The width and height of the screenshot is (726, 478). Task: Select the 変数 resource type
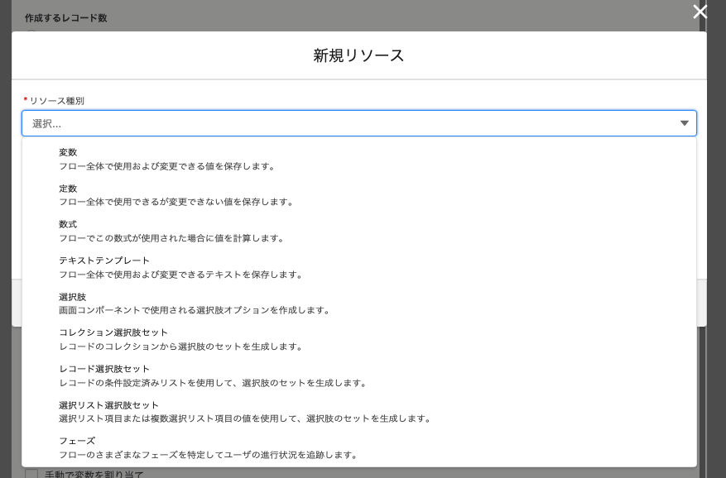(x=358, y=159)
